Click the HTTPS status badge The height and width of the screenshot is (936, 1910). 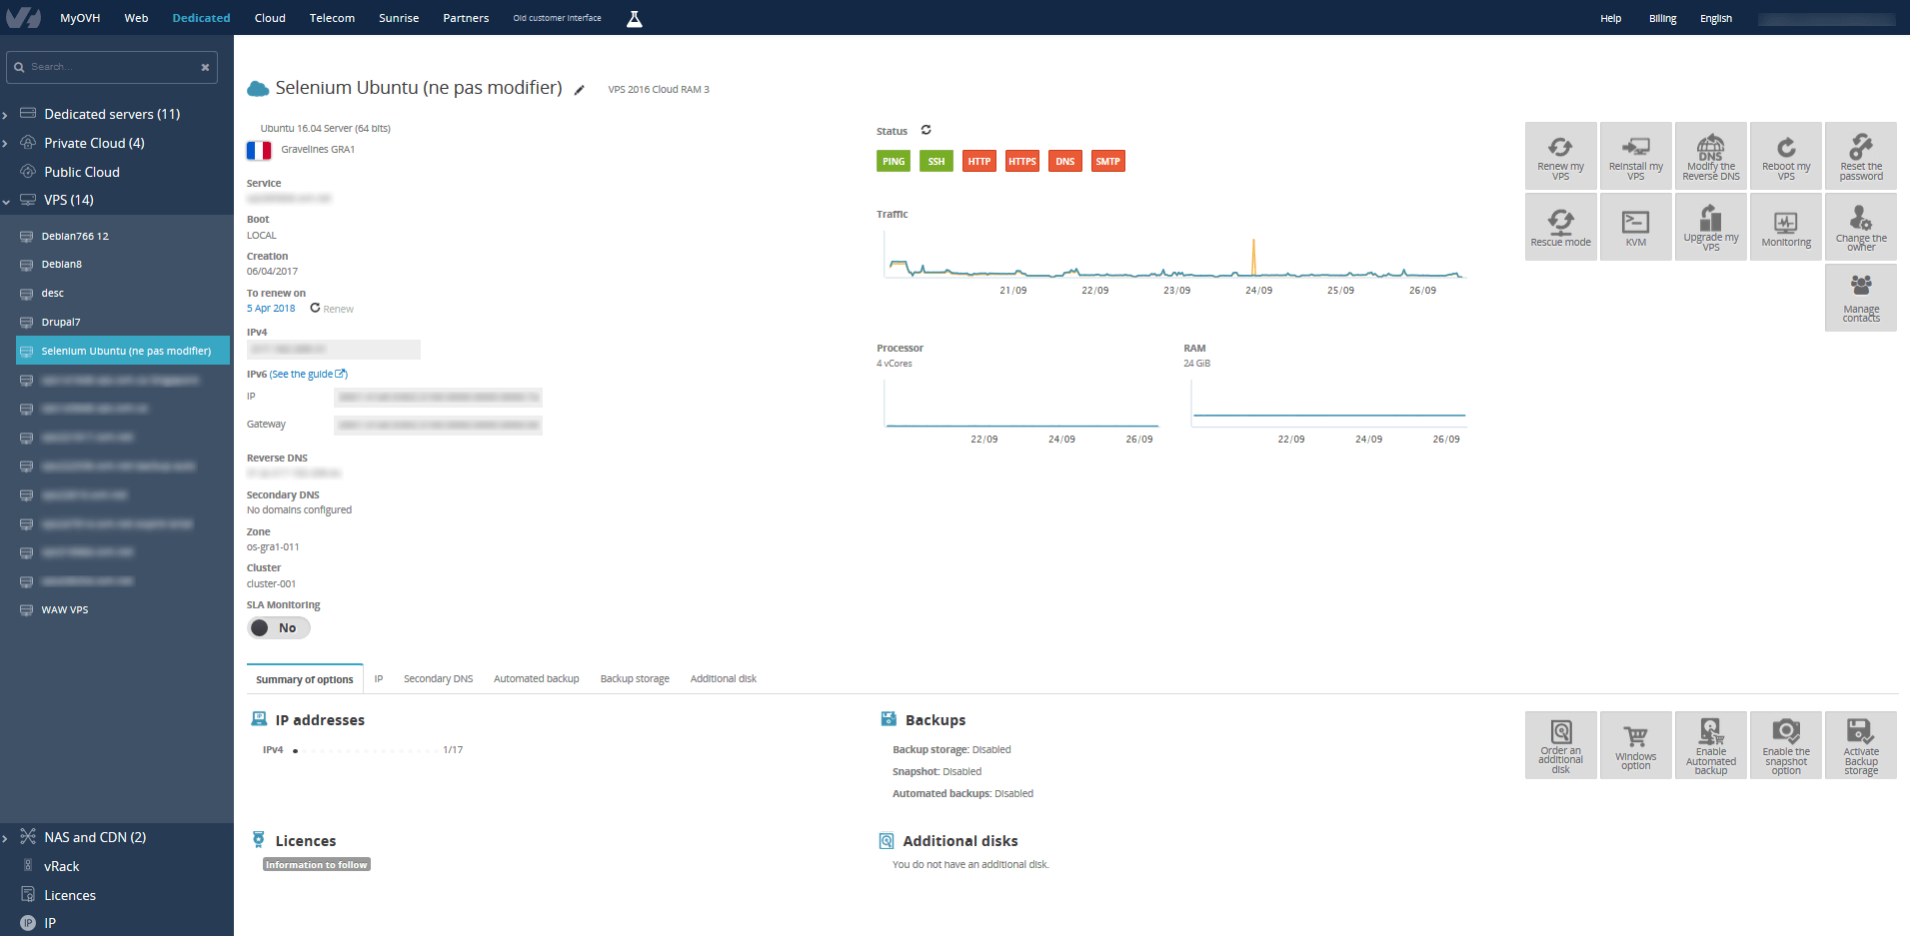coord(1021,161)
